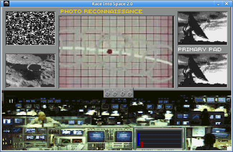Click the dial with needle pointing straight up
This screenshot has width=233, height=152.
(x=123, y=94)
